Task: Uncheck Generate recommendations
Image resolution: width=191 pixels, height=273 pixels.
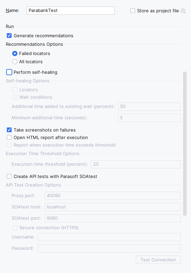Action: (9, 36)
